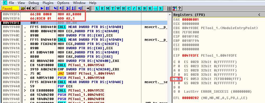The image size is (265, 103).
Task: Click the Trace over toolbar icon
Action: point(73,8)
